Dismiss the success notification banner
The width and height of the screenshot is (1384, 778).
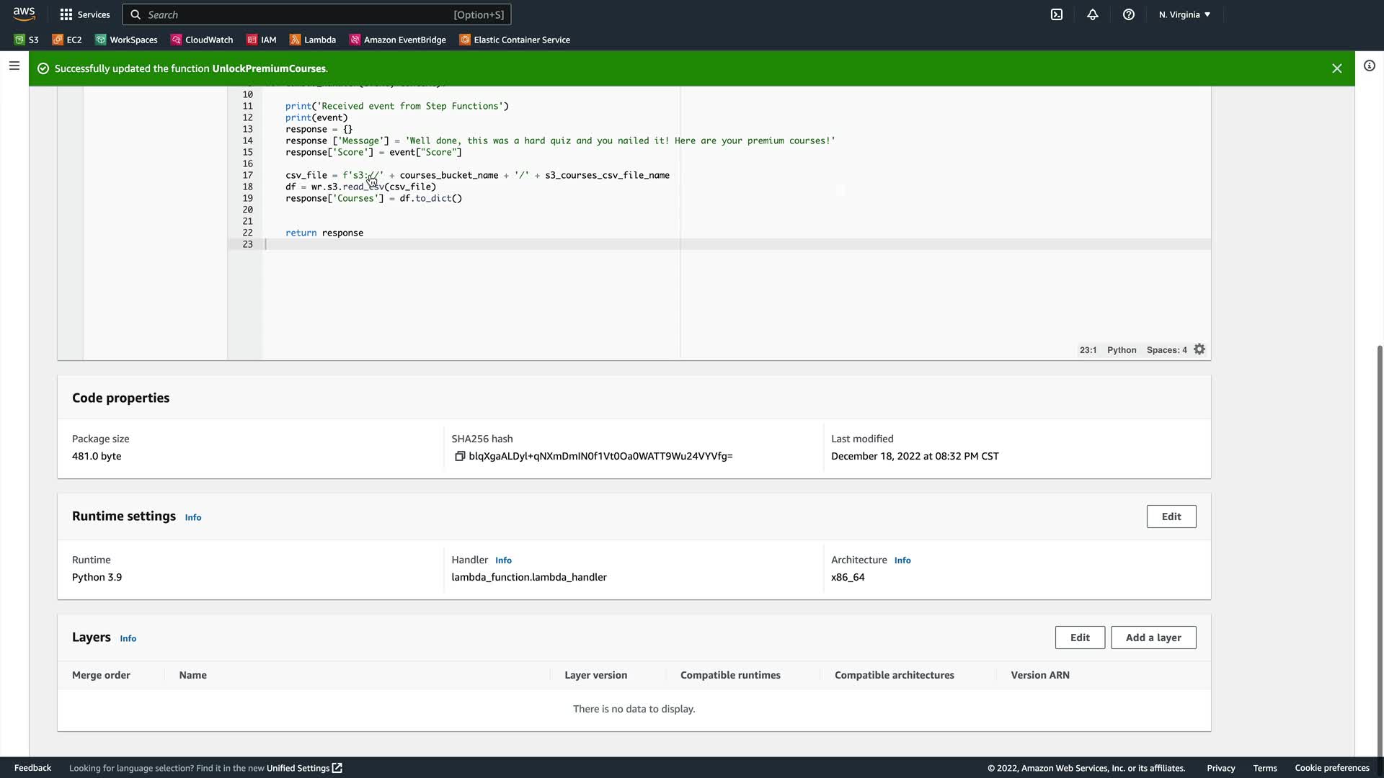pyautogui.click(x=1336, y=68)
